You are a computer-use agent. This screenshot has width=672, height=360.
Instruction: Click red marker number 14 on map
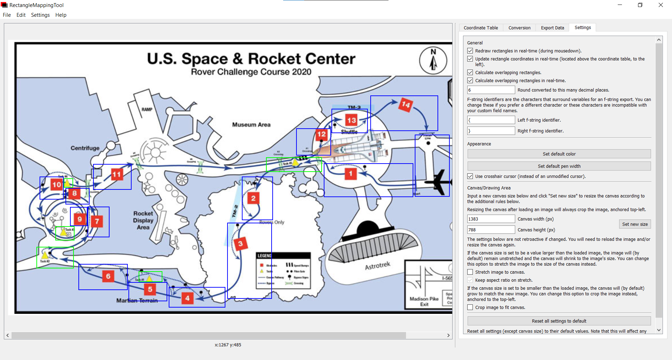[x=406, y=104]
